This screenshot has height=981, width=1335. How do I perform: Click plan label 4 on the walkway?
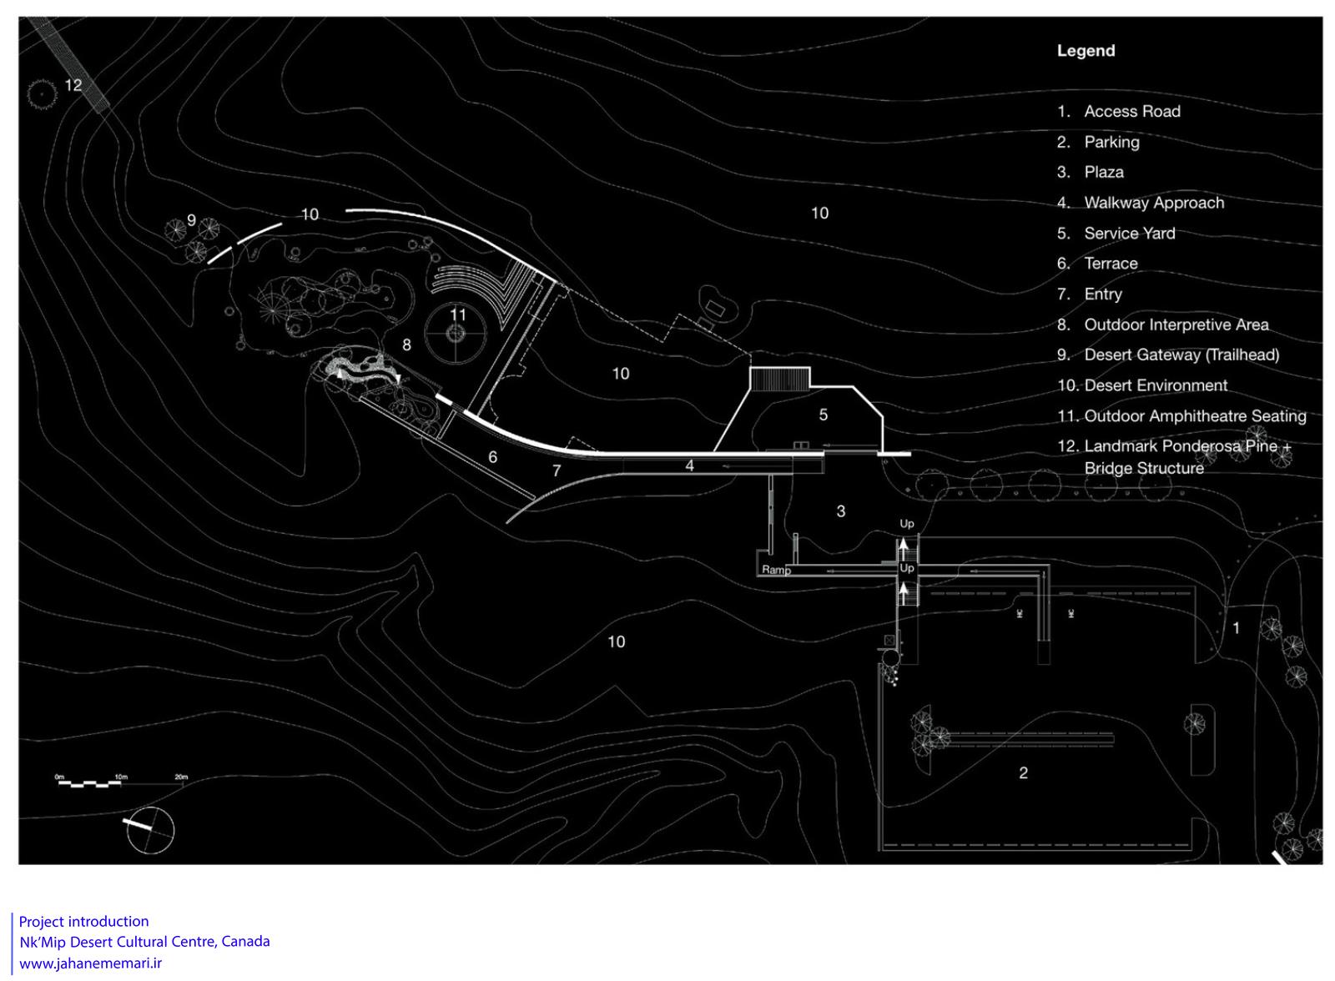(x=689, y=465)
